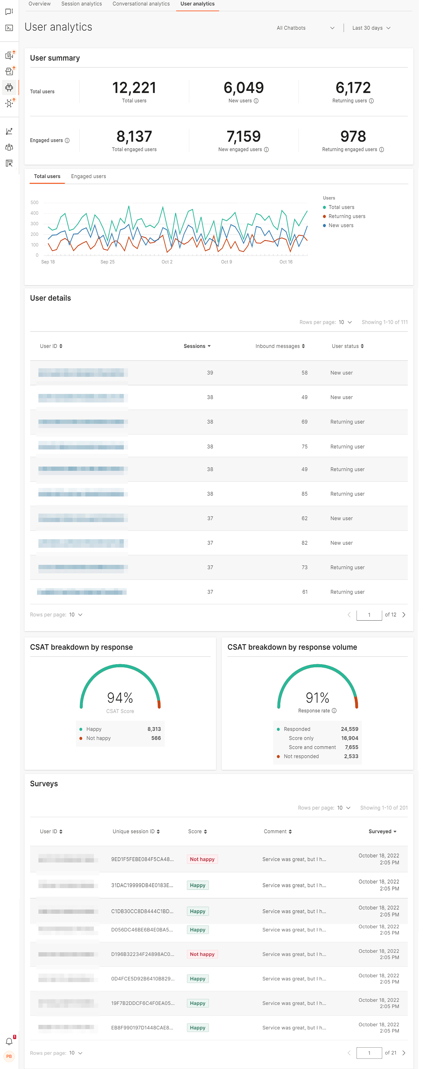The image size is (424, 1069).
Task: Open the PB user avatar
Action: pyautogui.click(x=9, y=1056)
